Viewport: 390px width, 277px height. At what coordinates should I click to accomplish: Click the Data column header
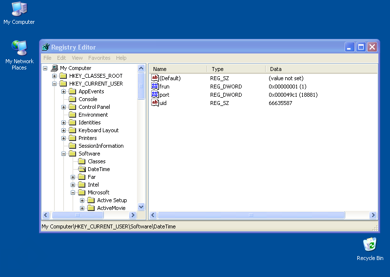(x=322, y=69)
